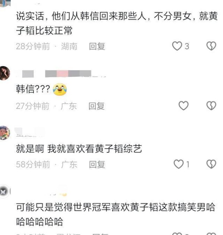
Task: Open the avatar of the 韩信??? commenter
Action: pyautogui.click(x=4, y=73)
